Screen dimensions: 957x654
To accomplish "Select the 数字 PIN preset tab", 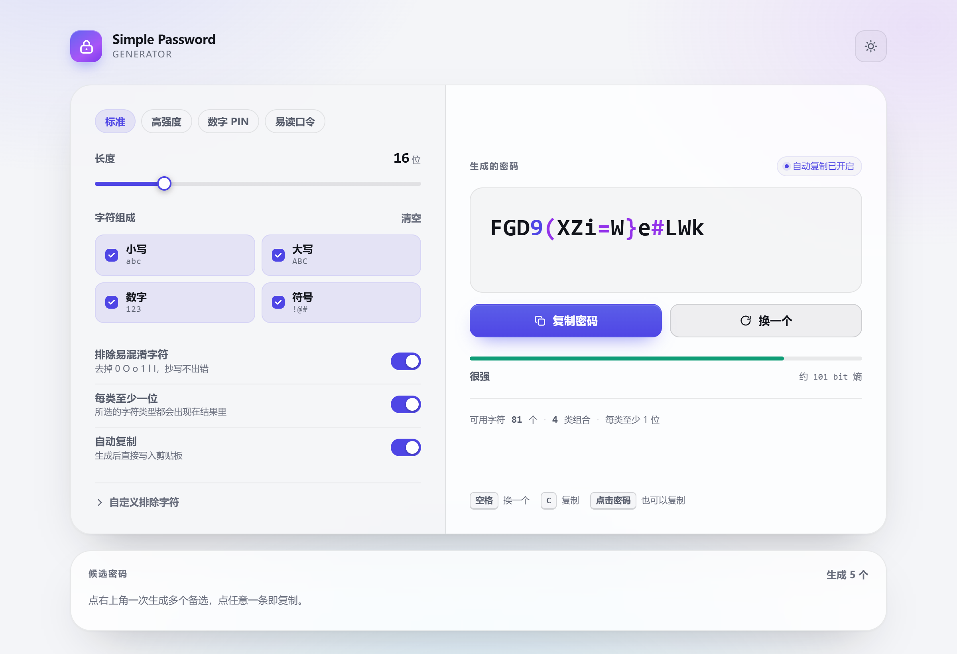I will tap(228, 122).
